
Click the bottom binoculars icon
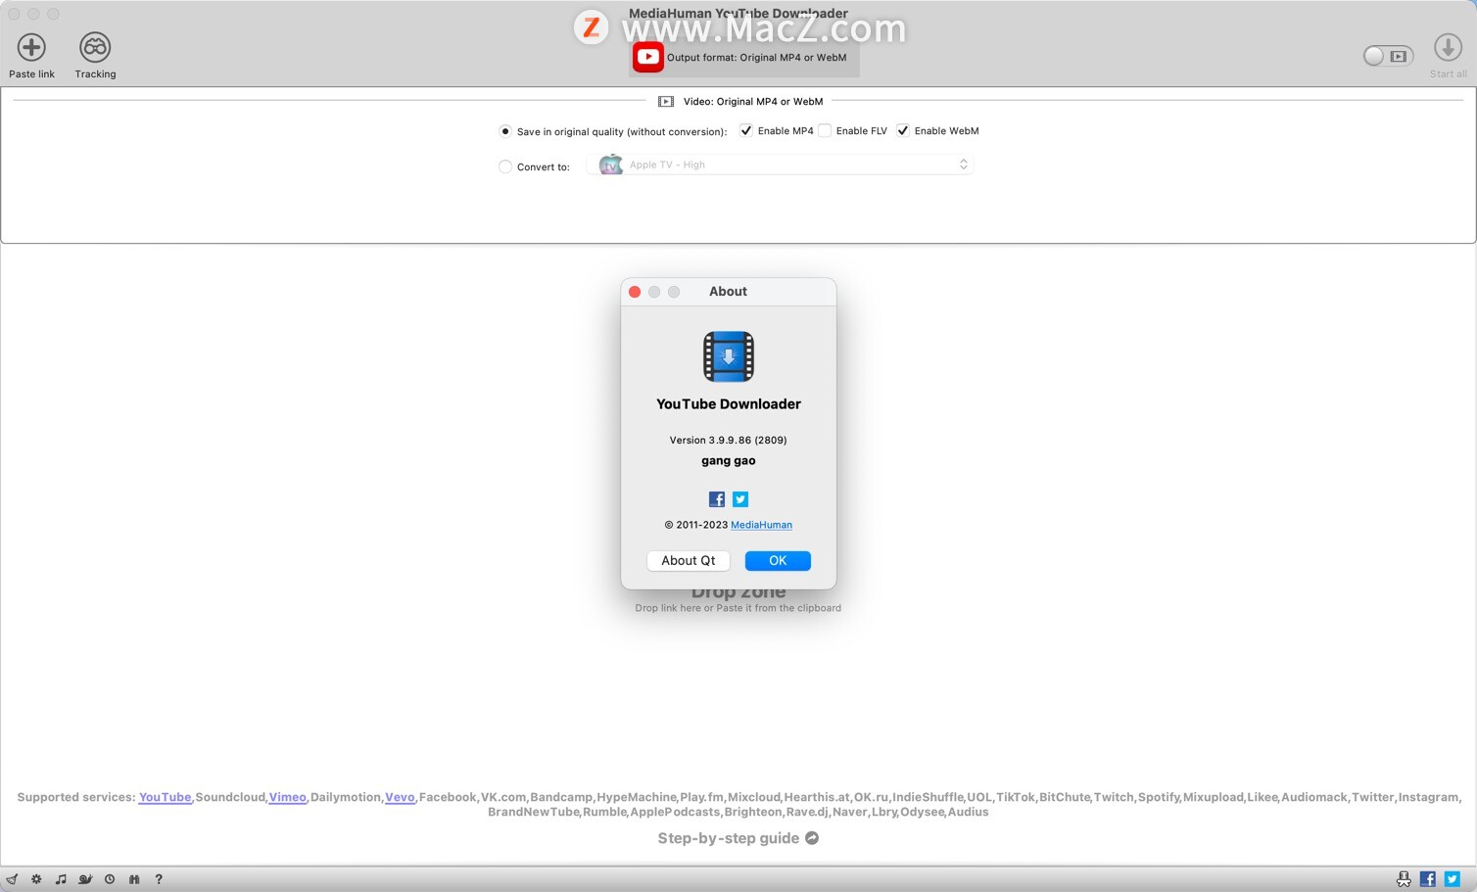coord(134,879)
